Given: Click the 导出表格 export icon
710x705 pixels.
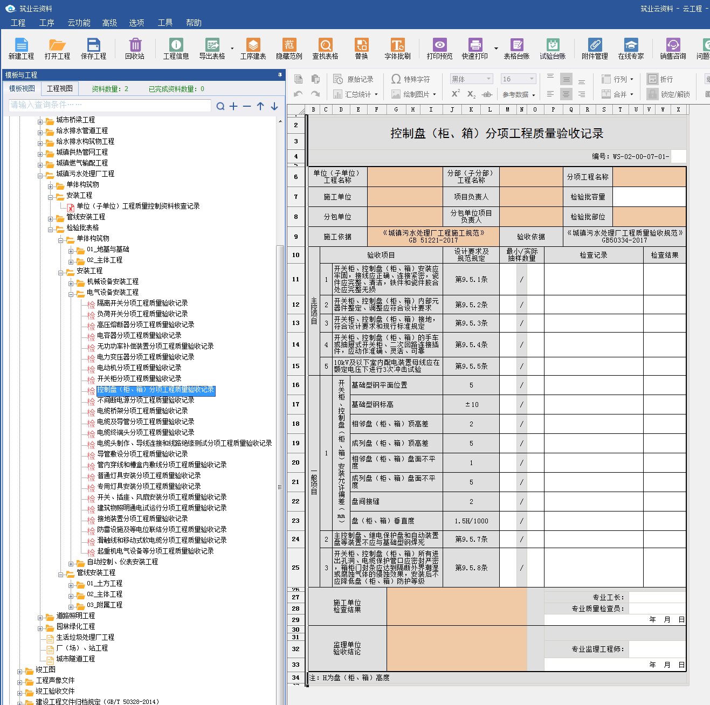Looking at the screenshot, I should (x=212, y=49).
